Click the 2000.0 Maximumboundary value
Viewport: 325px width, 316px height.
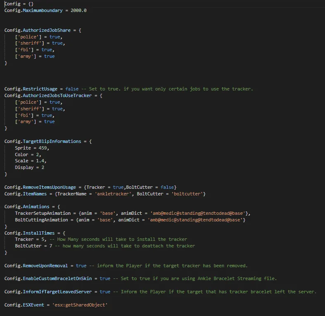coord(78,10)
